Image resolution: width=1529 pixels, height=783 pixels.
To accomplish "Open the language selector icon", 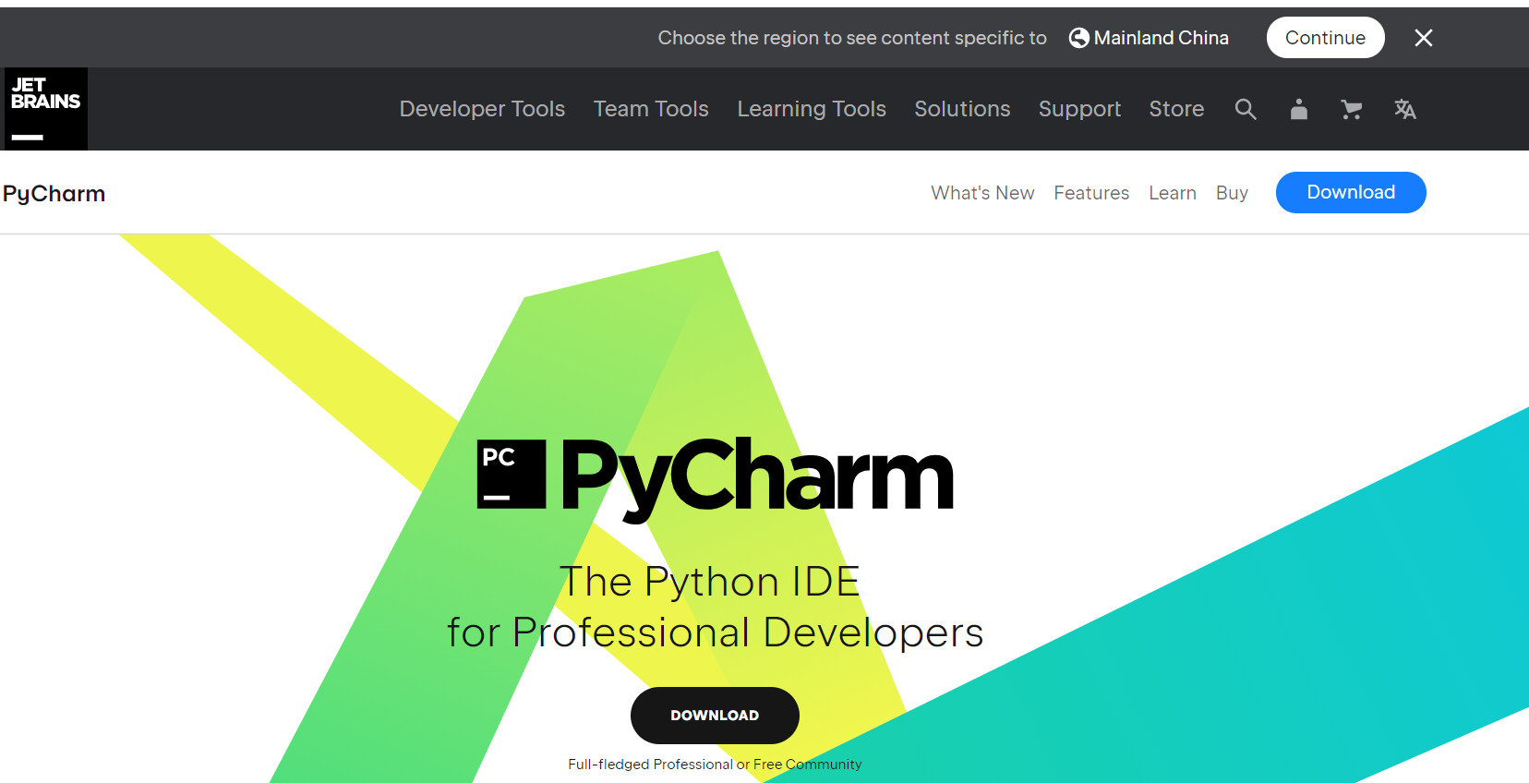I will [1405, 109].
